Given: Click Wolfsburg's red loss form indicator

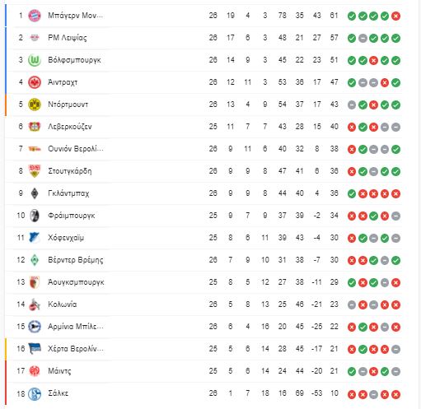Looking at the screenshot, I should pos(373,60).
